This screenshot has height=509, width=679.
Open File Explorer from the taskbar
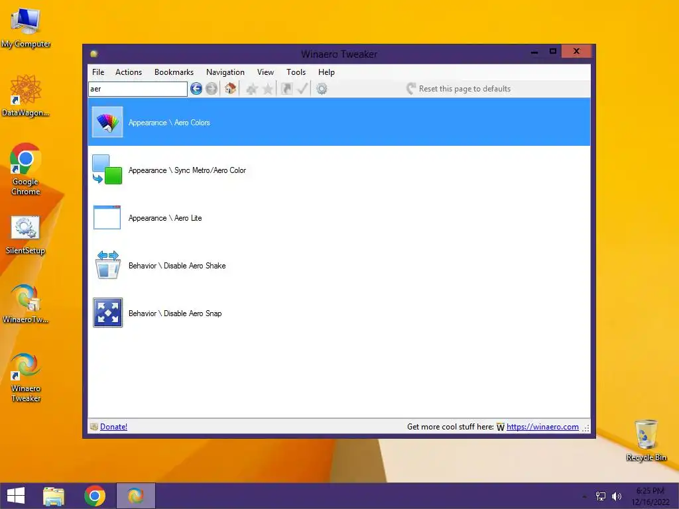point(54,496)
